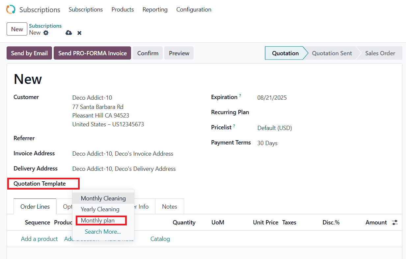Screen dimensions: 406x259
Task: Open the Pricelist Default (USD) field
Action: click(x=275, y=128)
